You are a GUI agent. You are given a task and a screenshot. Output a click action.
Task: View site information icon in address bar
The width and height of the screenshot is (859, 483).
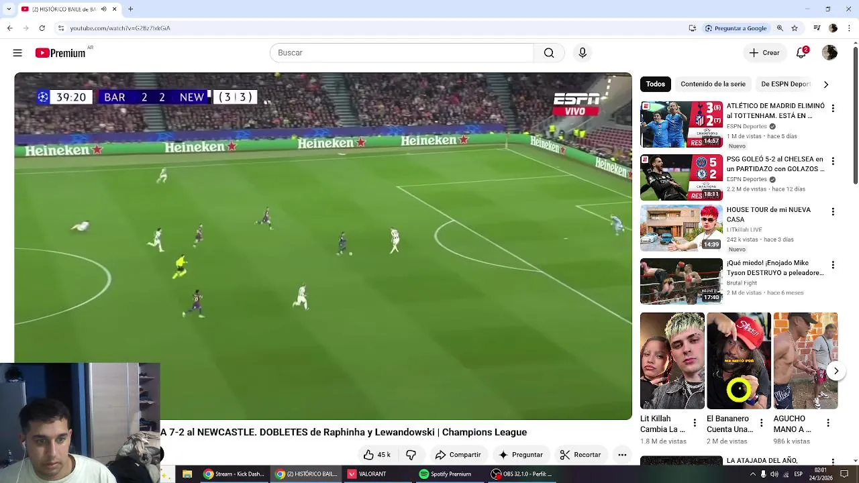[x=60, y=28]
